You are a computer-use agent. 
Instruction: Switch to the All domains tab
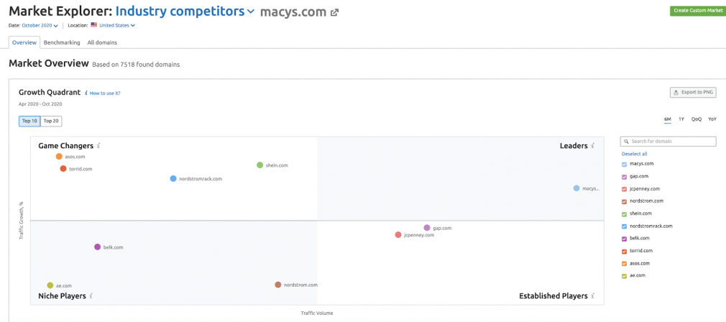tap(102, 42)
